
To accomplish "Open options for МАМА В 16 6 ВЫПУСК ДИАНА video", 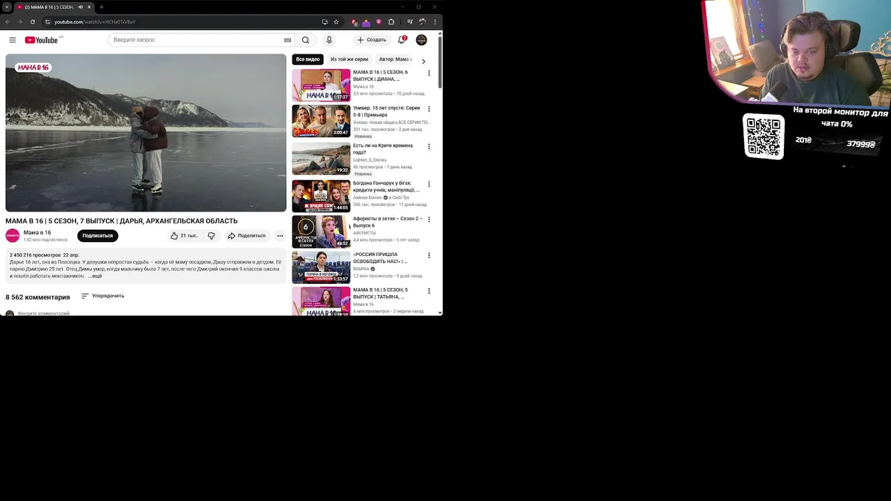I will [429, 73].
